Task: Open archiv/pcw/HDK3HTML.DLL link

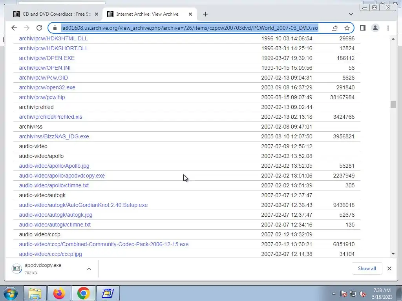Action: point(53,38)
